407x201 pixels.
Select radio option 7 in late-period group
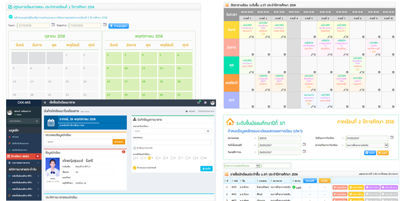180,157
